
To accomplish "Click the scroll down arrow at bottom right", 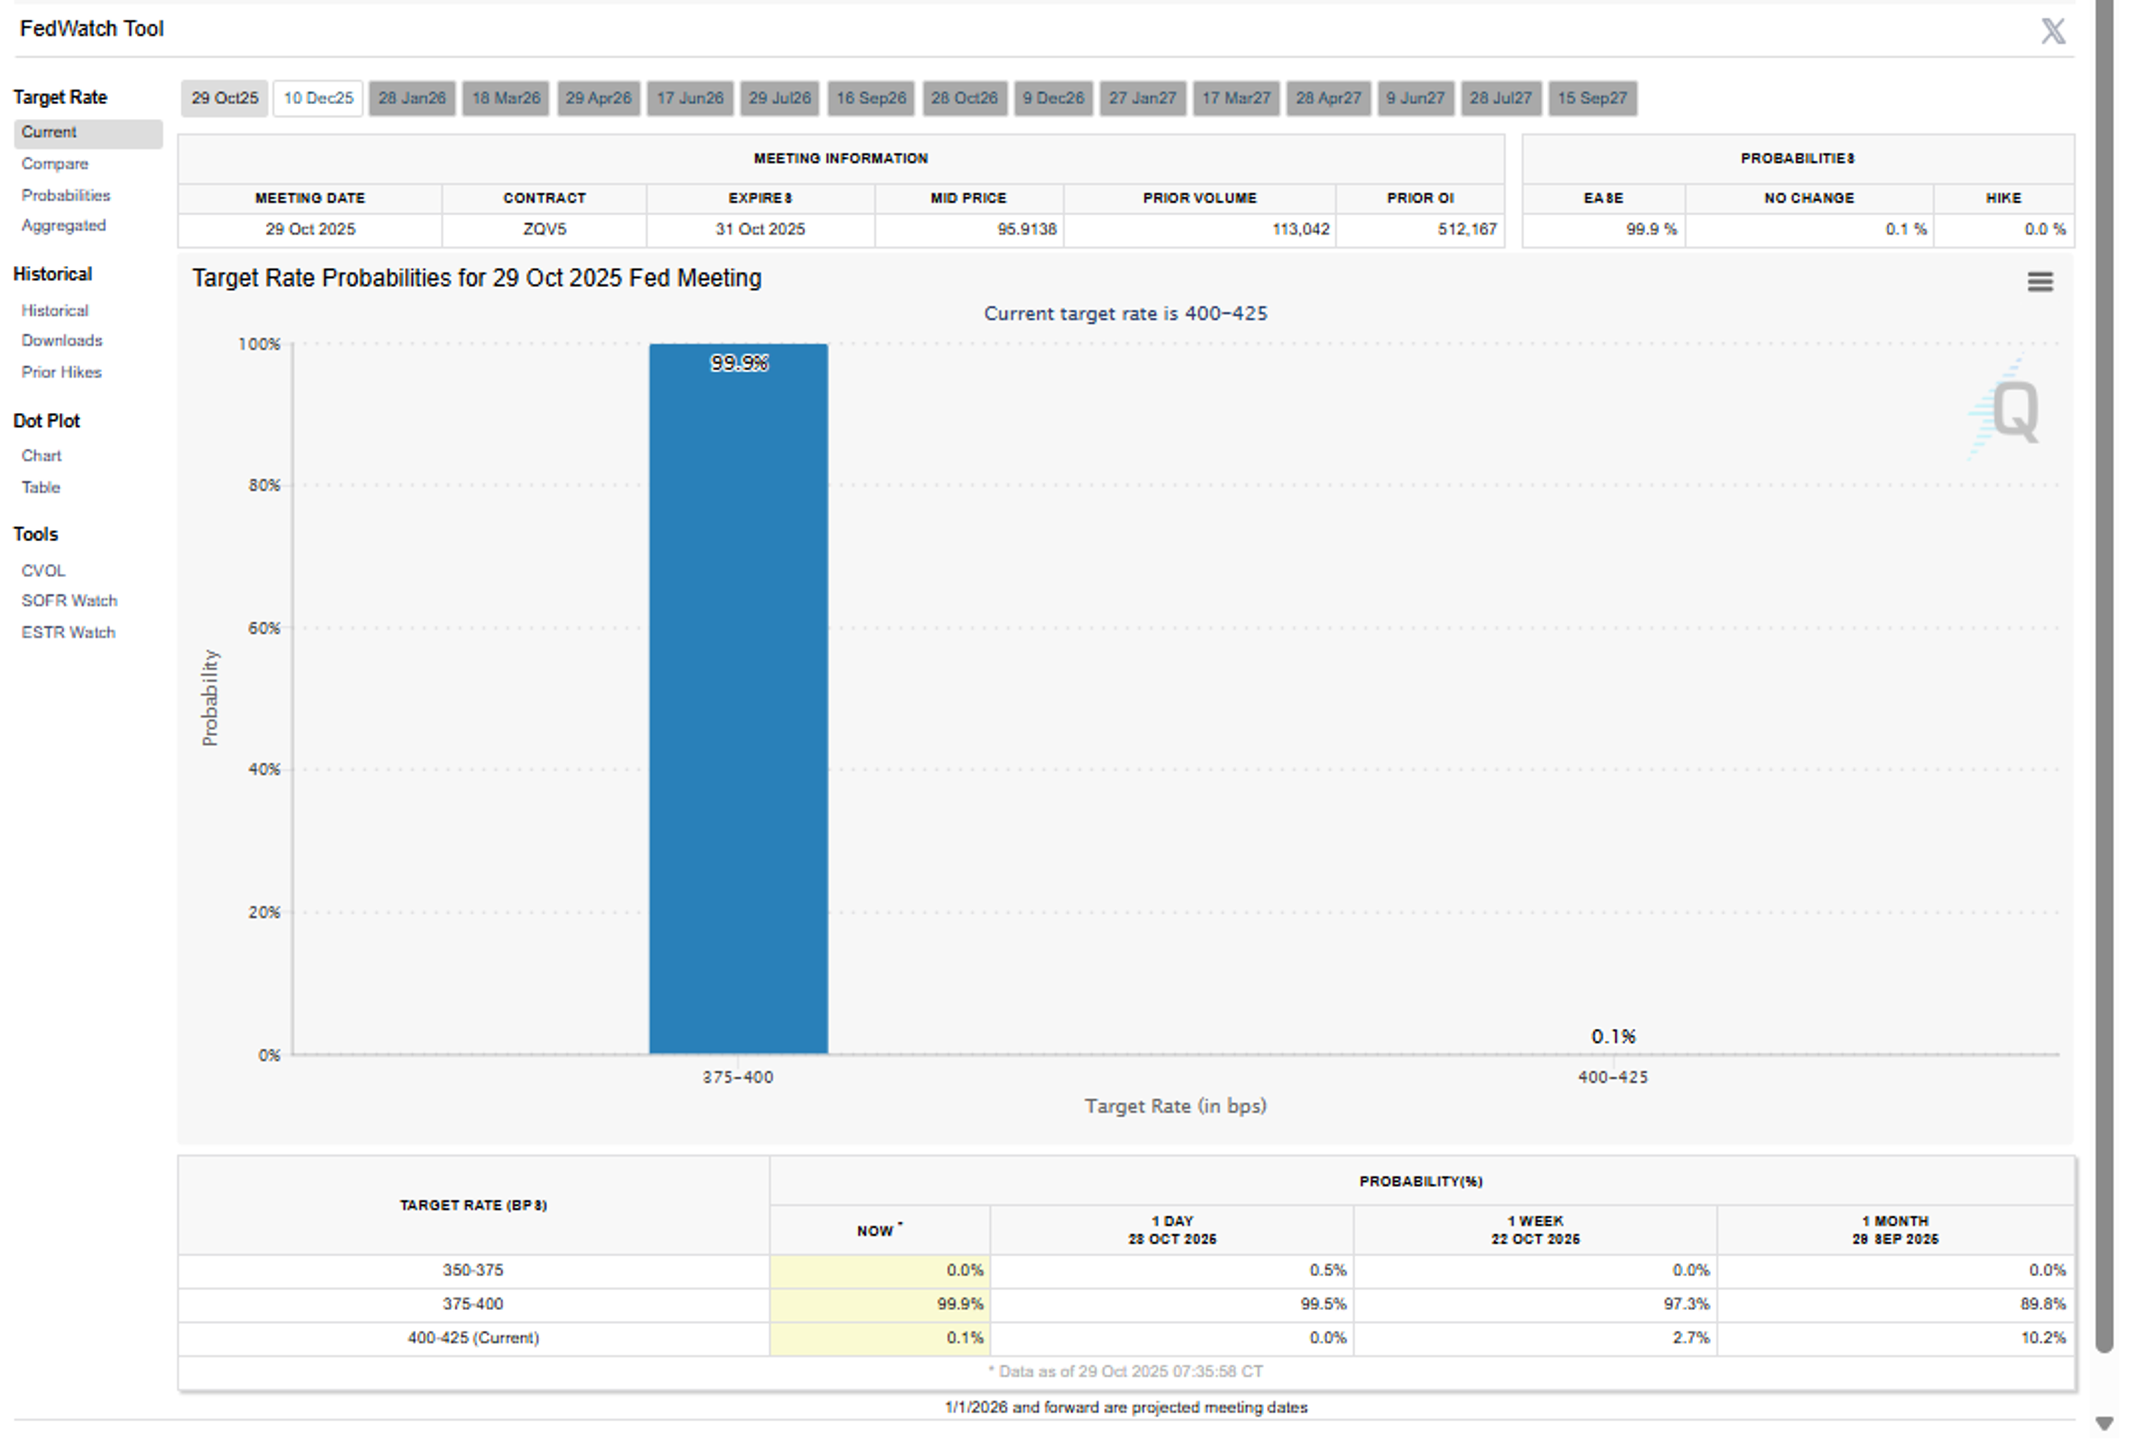I will (2104, 1424).
